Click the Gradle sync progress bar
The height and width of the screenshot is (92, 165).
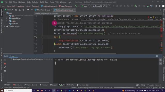pos(124,88)
